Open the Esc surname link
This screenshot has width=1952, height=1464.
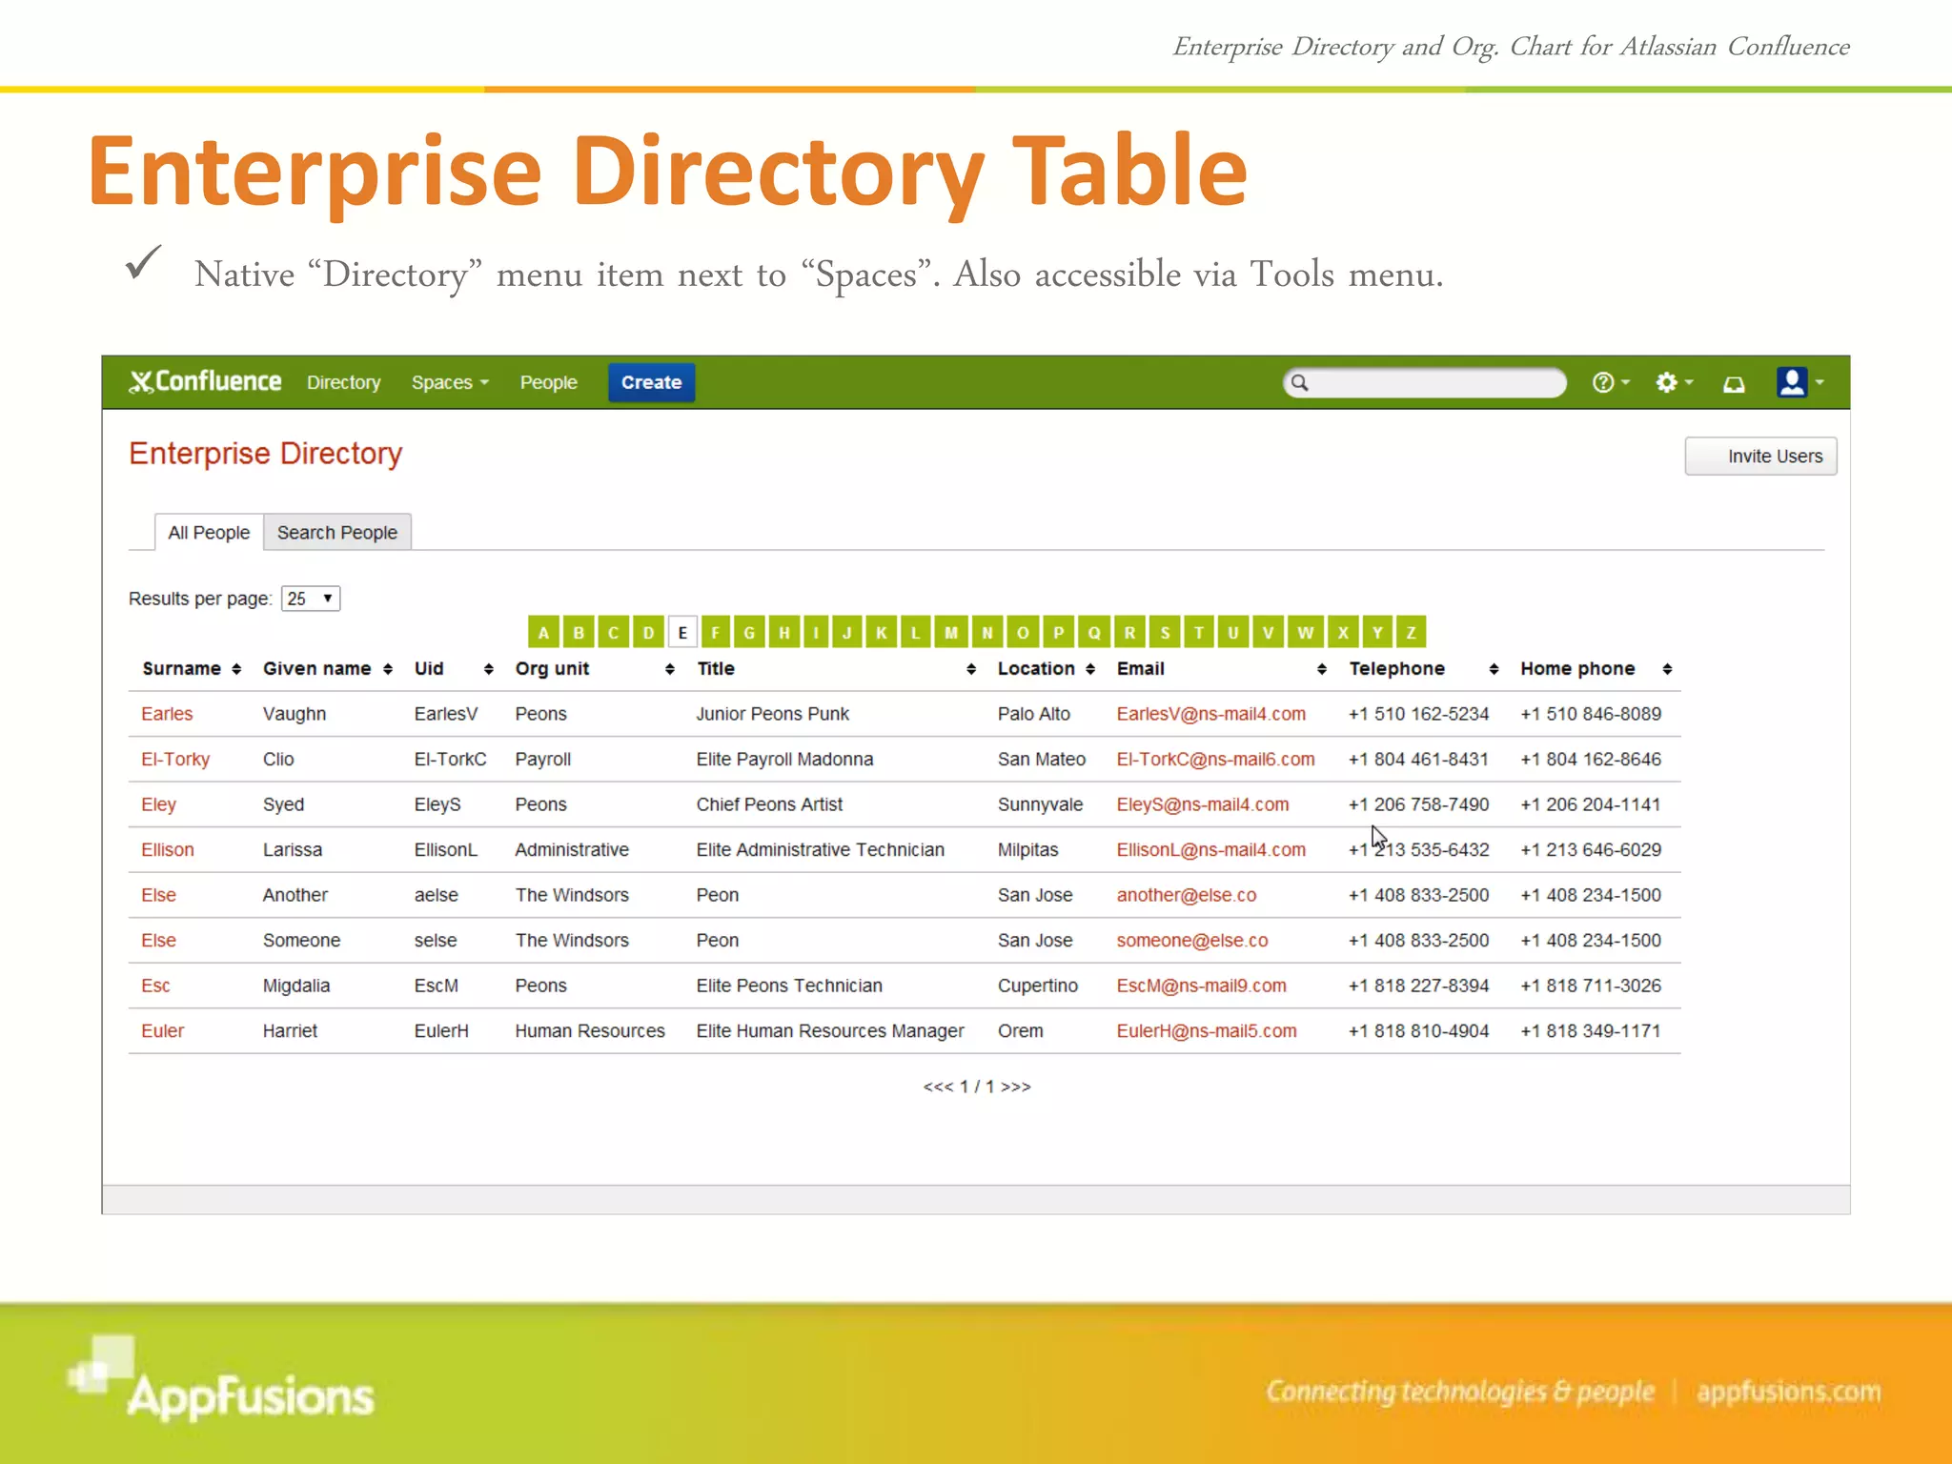coord(155,986)
